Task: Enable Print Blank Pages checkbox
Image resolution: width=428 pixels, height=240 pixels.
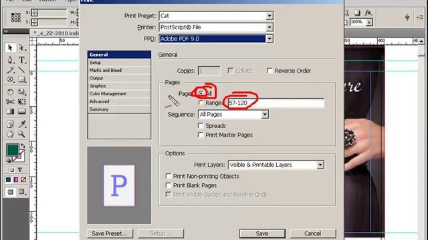Action: point(169,185)
